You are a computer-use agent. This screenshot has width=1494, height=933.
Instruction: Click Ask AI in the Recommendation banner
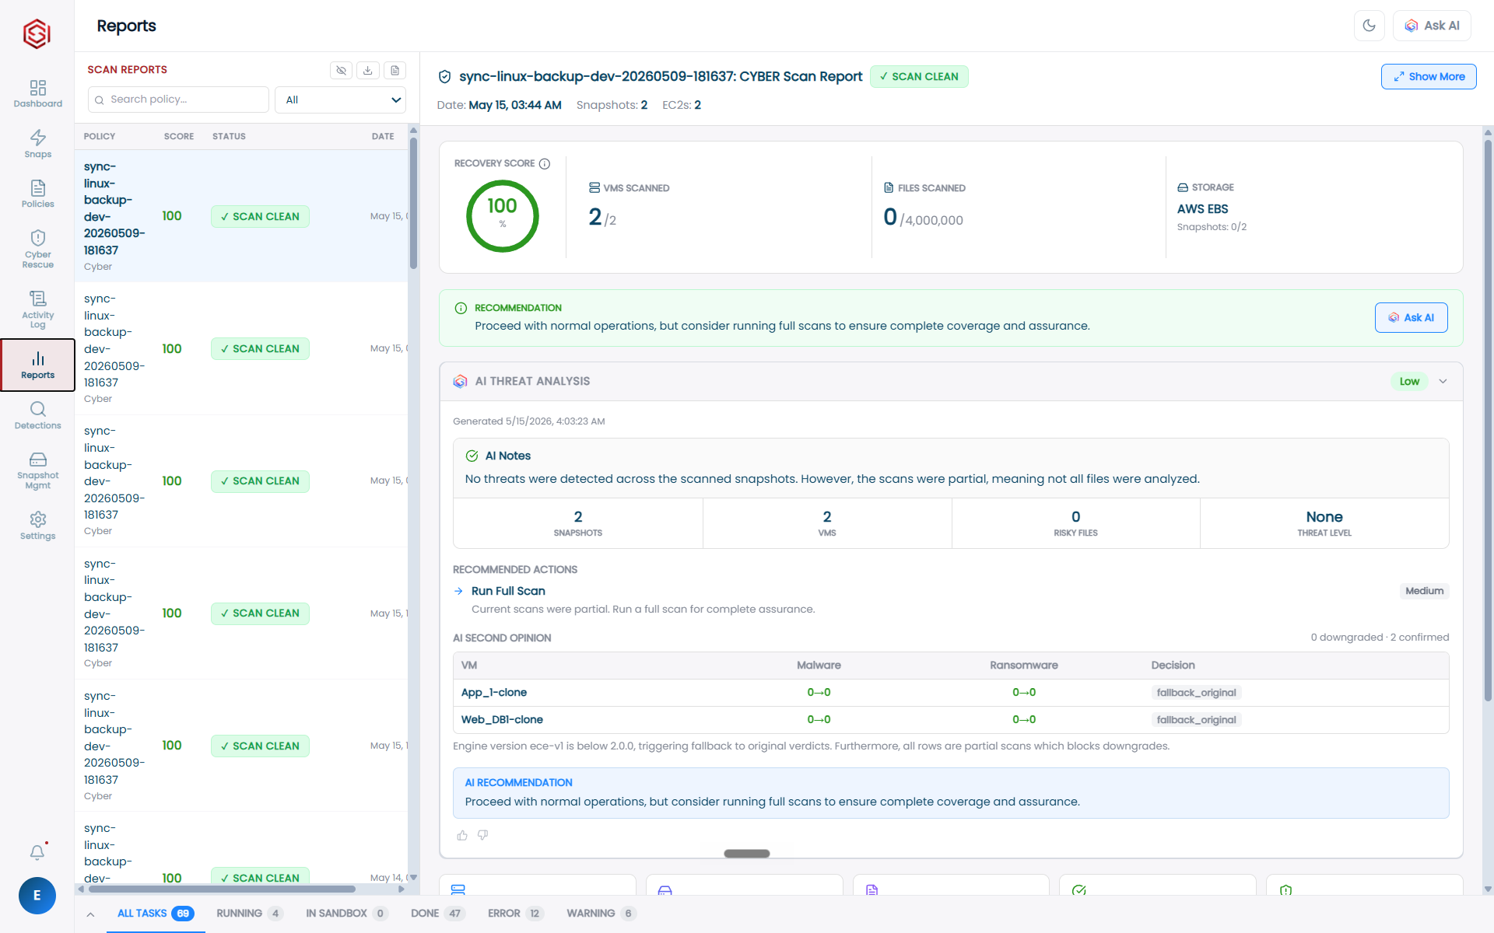click(x=1412, y=317)
